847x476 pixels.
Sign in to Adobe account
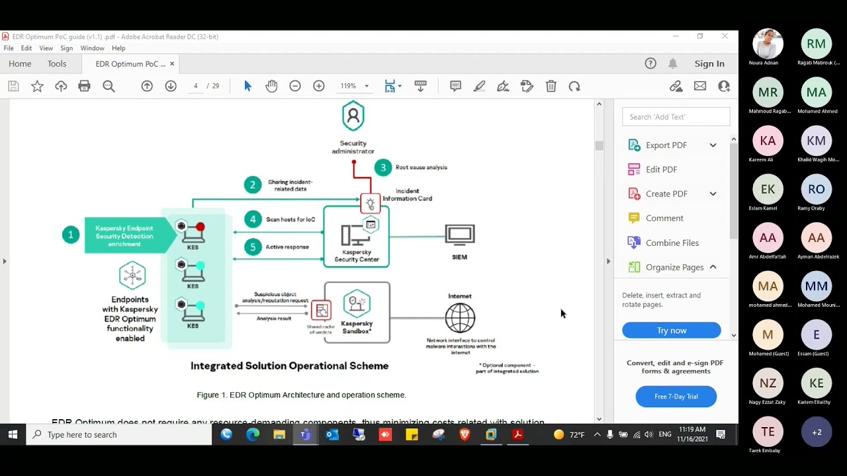pos(709,63)
